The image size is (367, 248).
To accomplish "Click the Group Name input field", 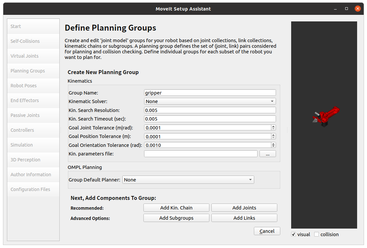I will [x=210, y=93].
